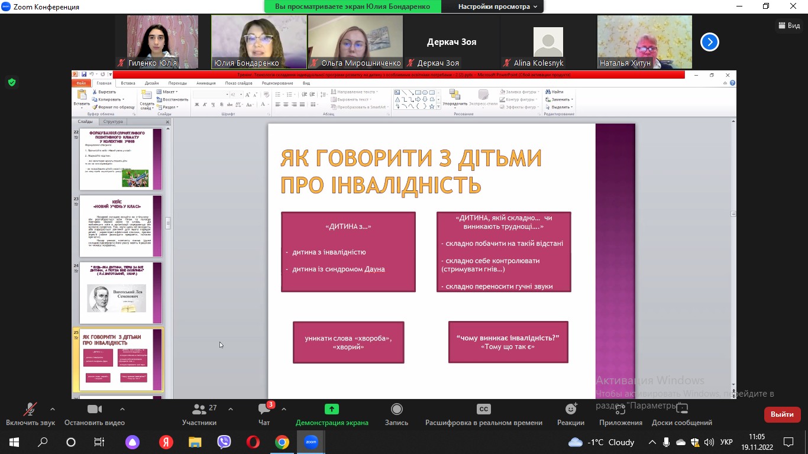Open Reactions smiley icon

[x=571, y=410]
